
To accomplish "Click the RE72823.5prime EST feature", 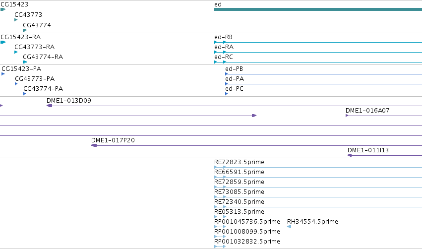I will pos(318,167).
